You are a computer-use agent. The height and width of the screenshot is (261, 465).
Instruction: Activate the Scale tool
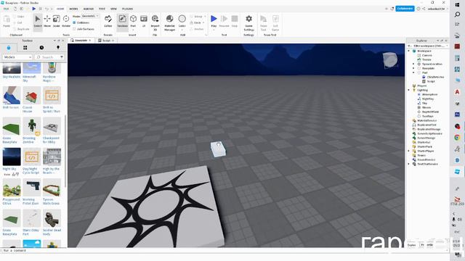click(57, 21)
